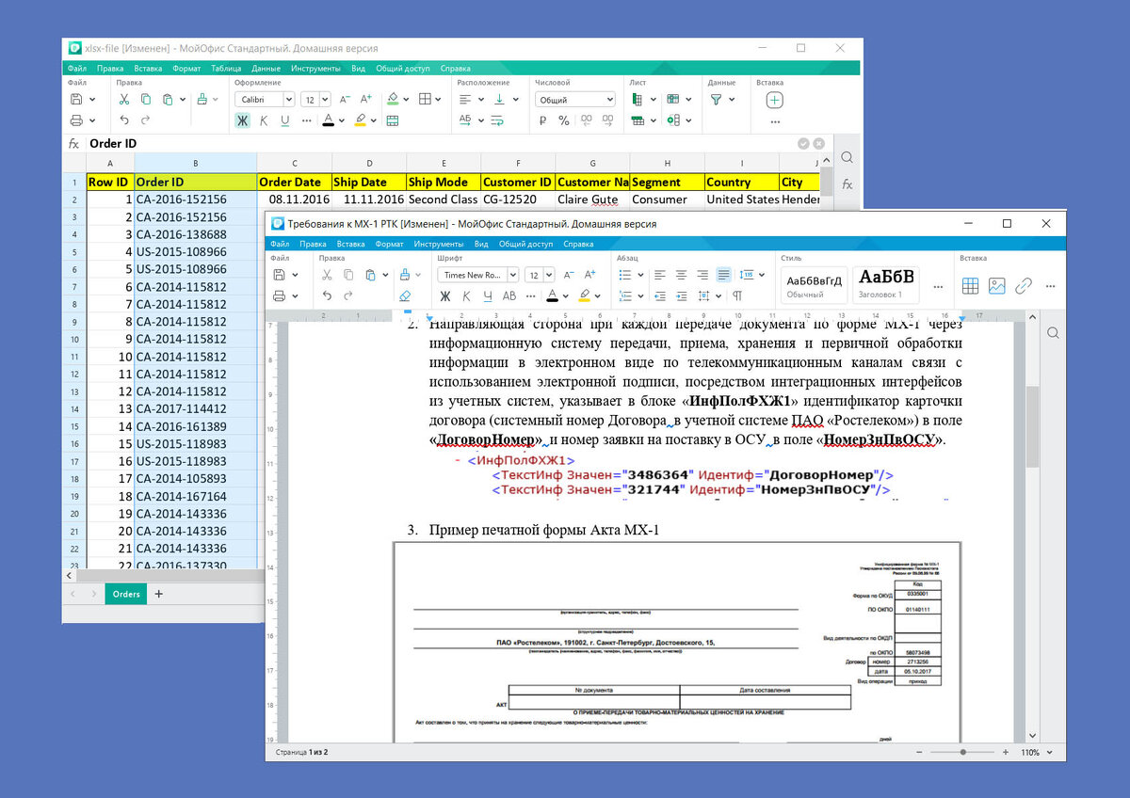Click Order Date header cell
1130x798 pixels.
pos(294,182)
